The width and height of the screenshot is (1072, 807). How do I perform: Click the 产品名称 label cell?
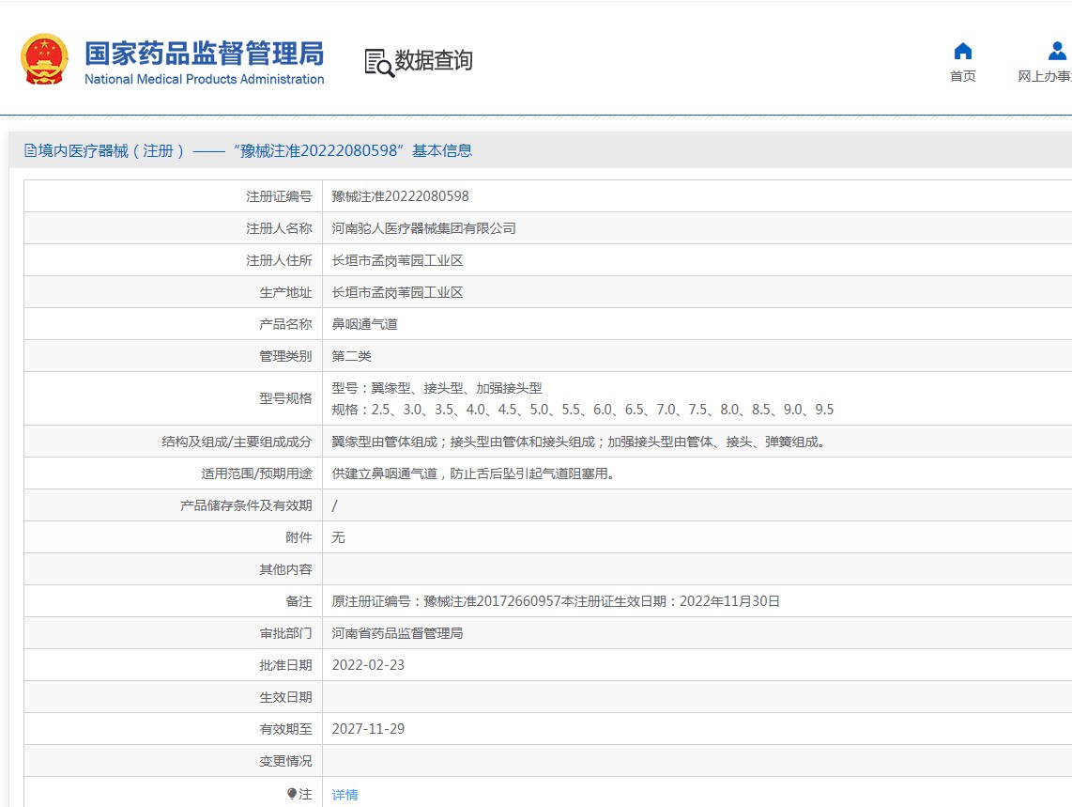[x=173, y=324]
